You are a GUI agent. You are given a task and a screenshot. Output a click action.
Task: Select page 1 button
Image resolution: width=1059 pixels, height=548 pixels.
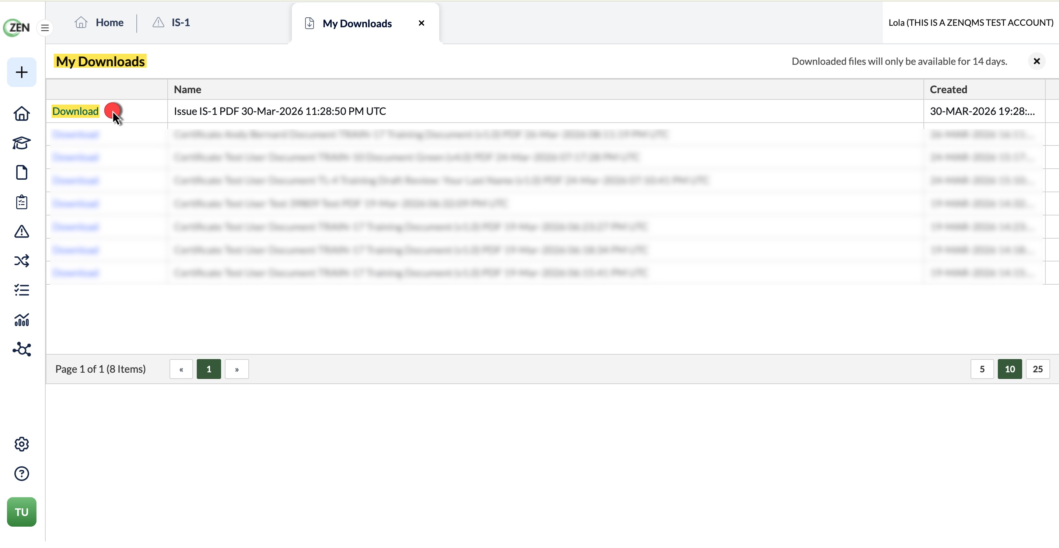coord(209,369)
